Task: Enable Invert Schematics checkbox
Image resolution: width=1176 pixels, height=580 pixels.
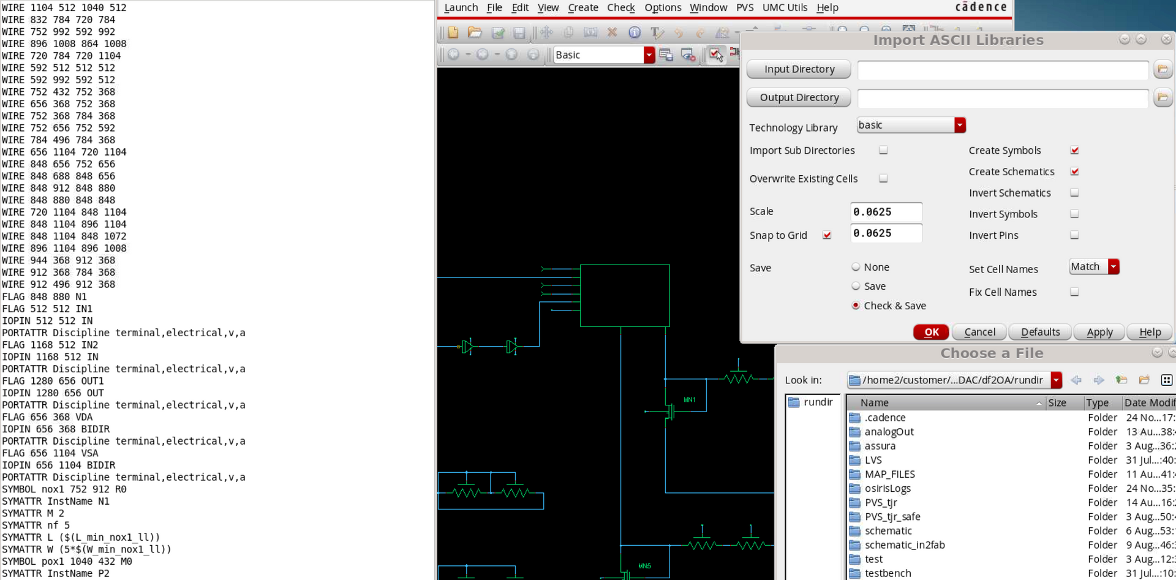Action: 1074,192
